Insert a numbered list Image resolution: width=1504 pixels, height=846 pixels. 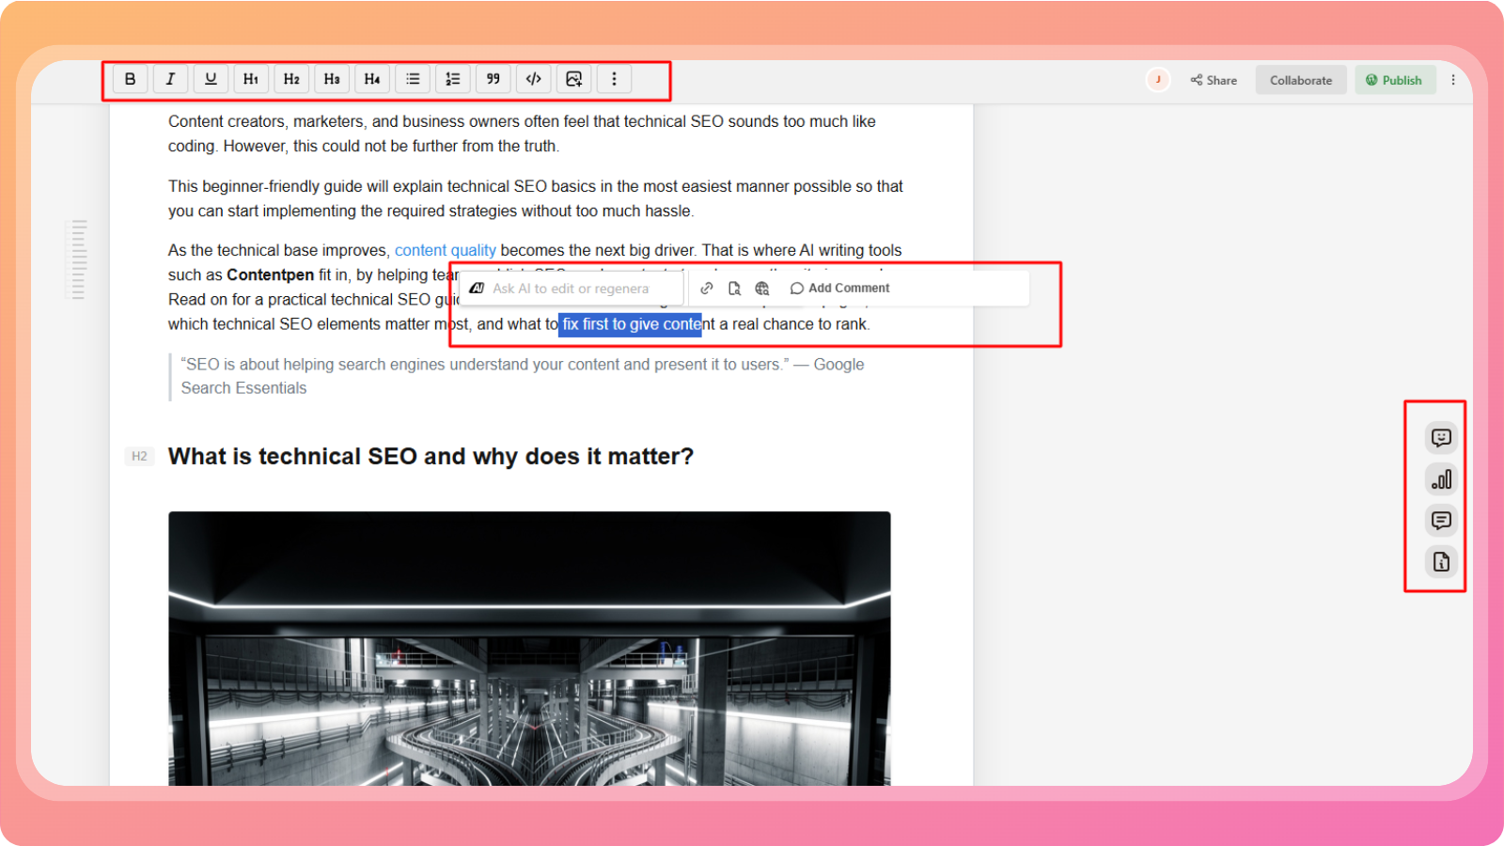click(x=453, y=79)
